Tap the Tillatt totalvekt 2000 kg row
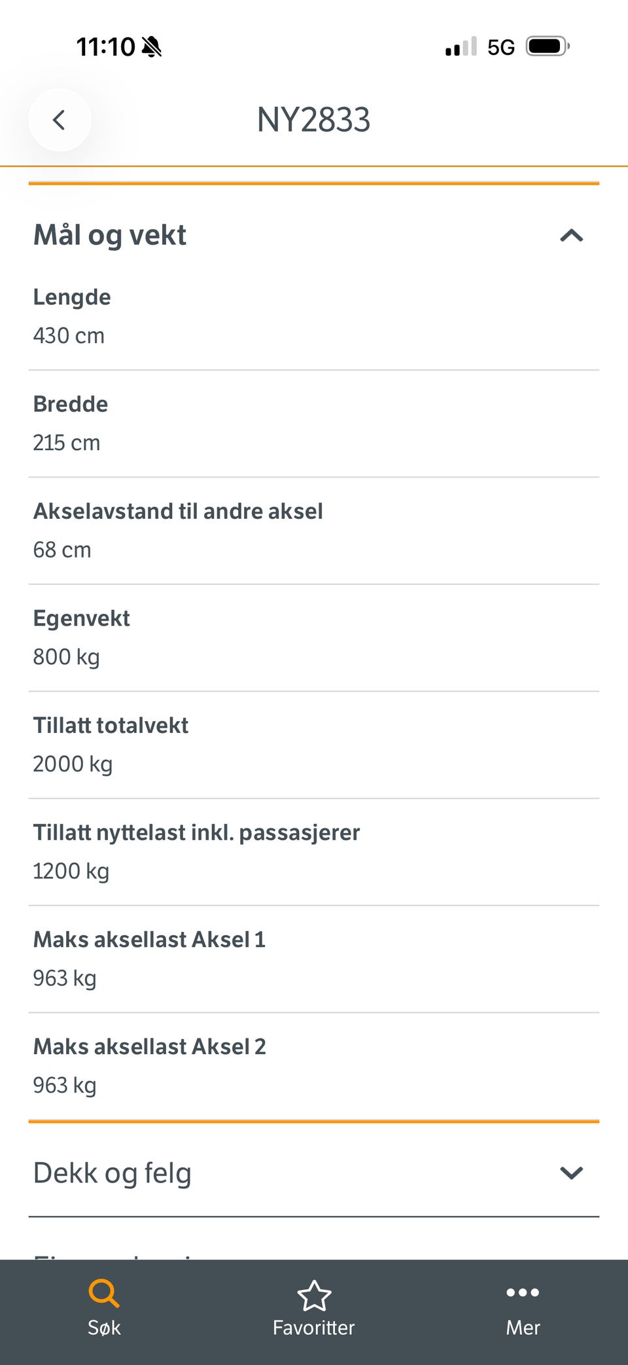The image size is (628, 1365). click(314, 745)
